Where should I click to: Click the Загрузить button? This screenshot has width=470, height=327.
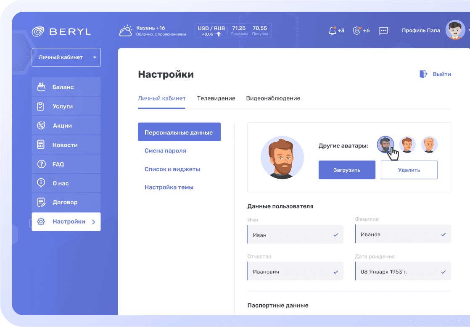pyautogui.click(x=347, y=170)
